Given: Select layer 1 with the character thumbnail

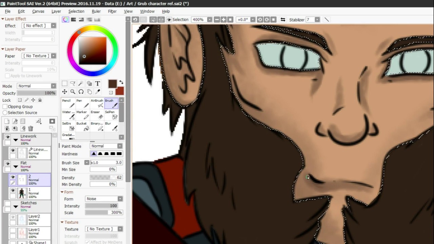Looking at the screenshot, I should pos(33,193).
